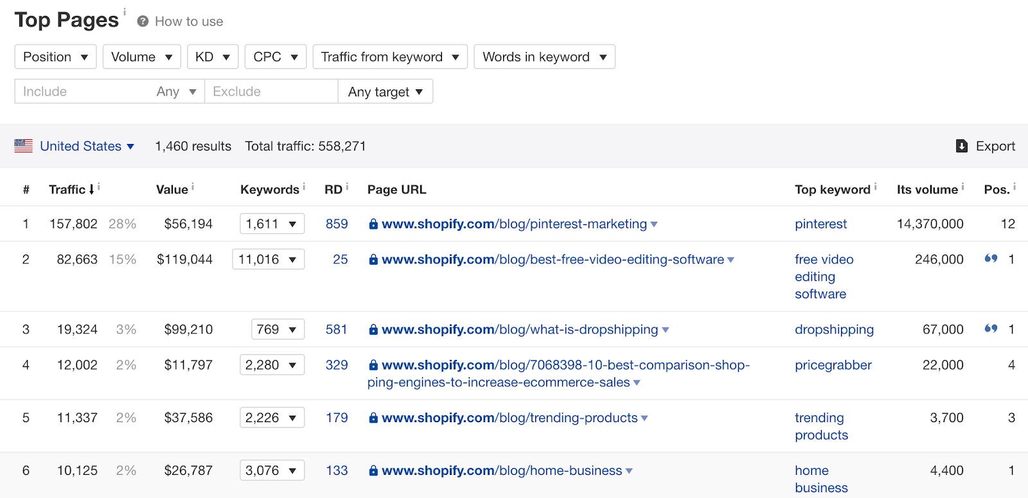Viewport: 1028px width, 498px height.
Task: Open the Words in keyword dropdown
Action: point(544,57)
